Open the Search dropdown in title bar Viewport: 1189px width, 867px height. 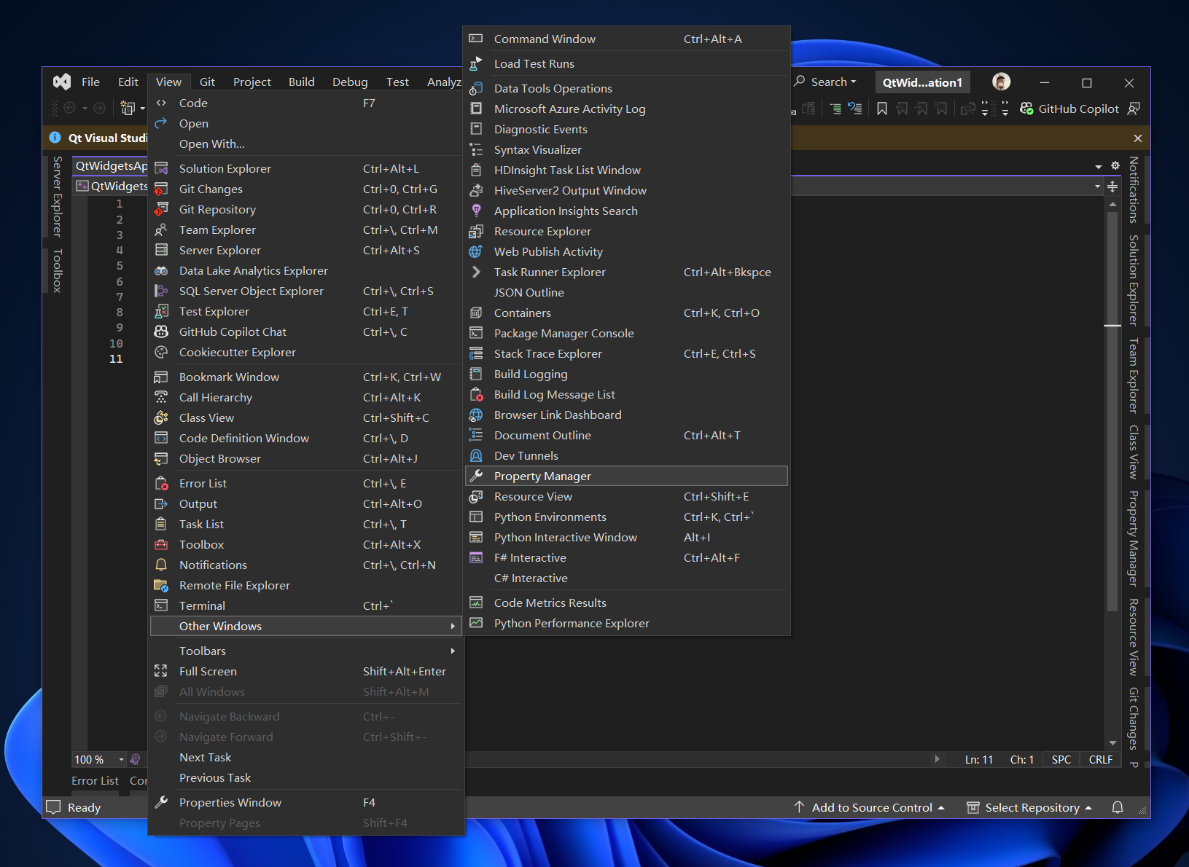coord(826,82)
